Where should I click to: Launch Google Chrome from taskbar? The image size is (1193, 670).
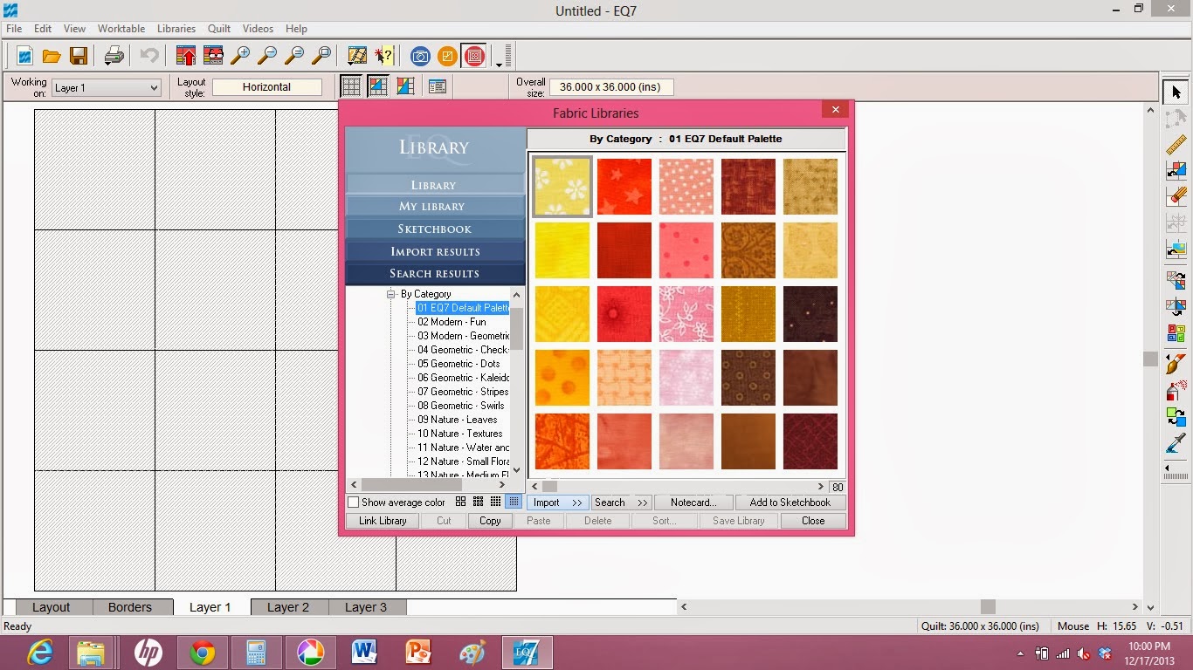(203, 653)
